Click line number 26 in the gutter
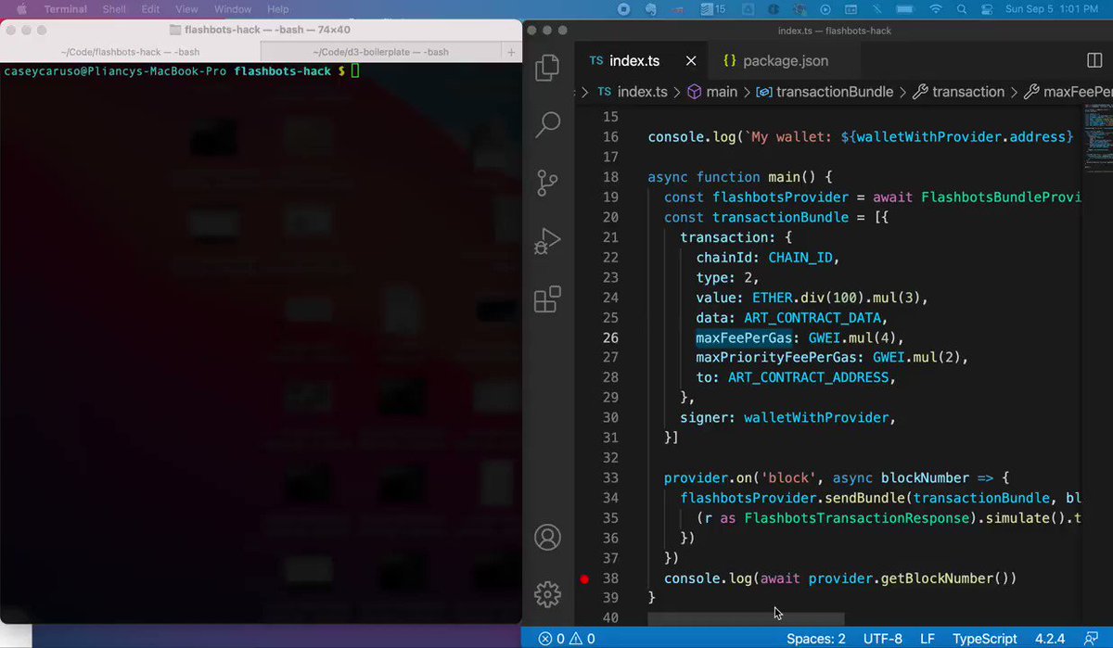 [x=609, y=337]
